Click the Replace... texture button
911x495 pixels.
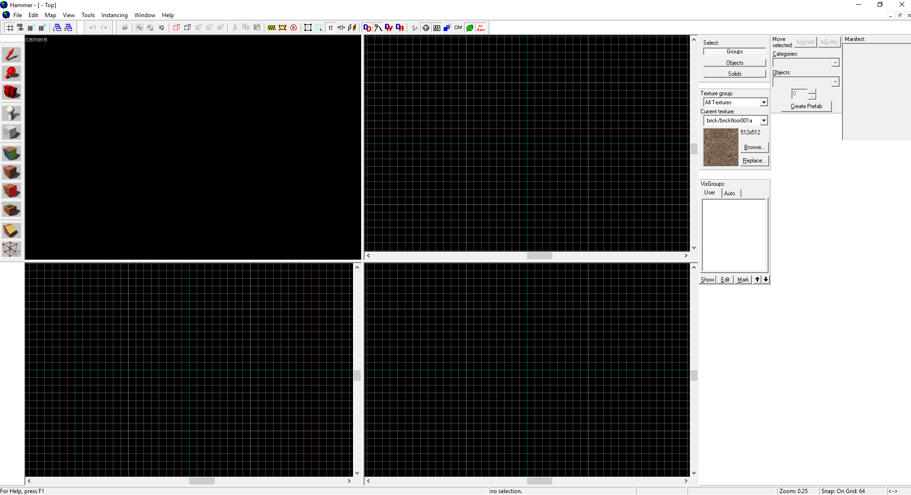point(754,161)
